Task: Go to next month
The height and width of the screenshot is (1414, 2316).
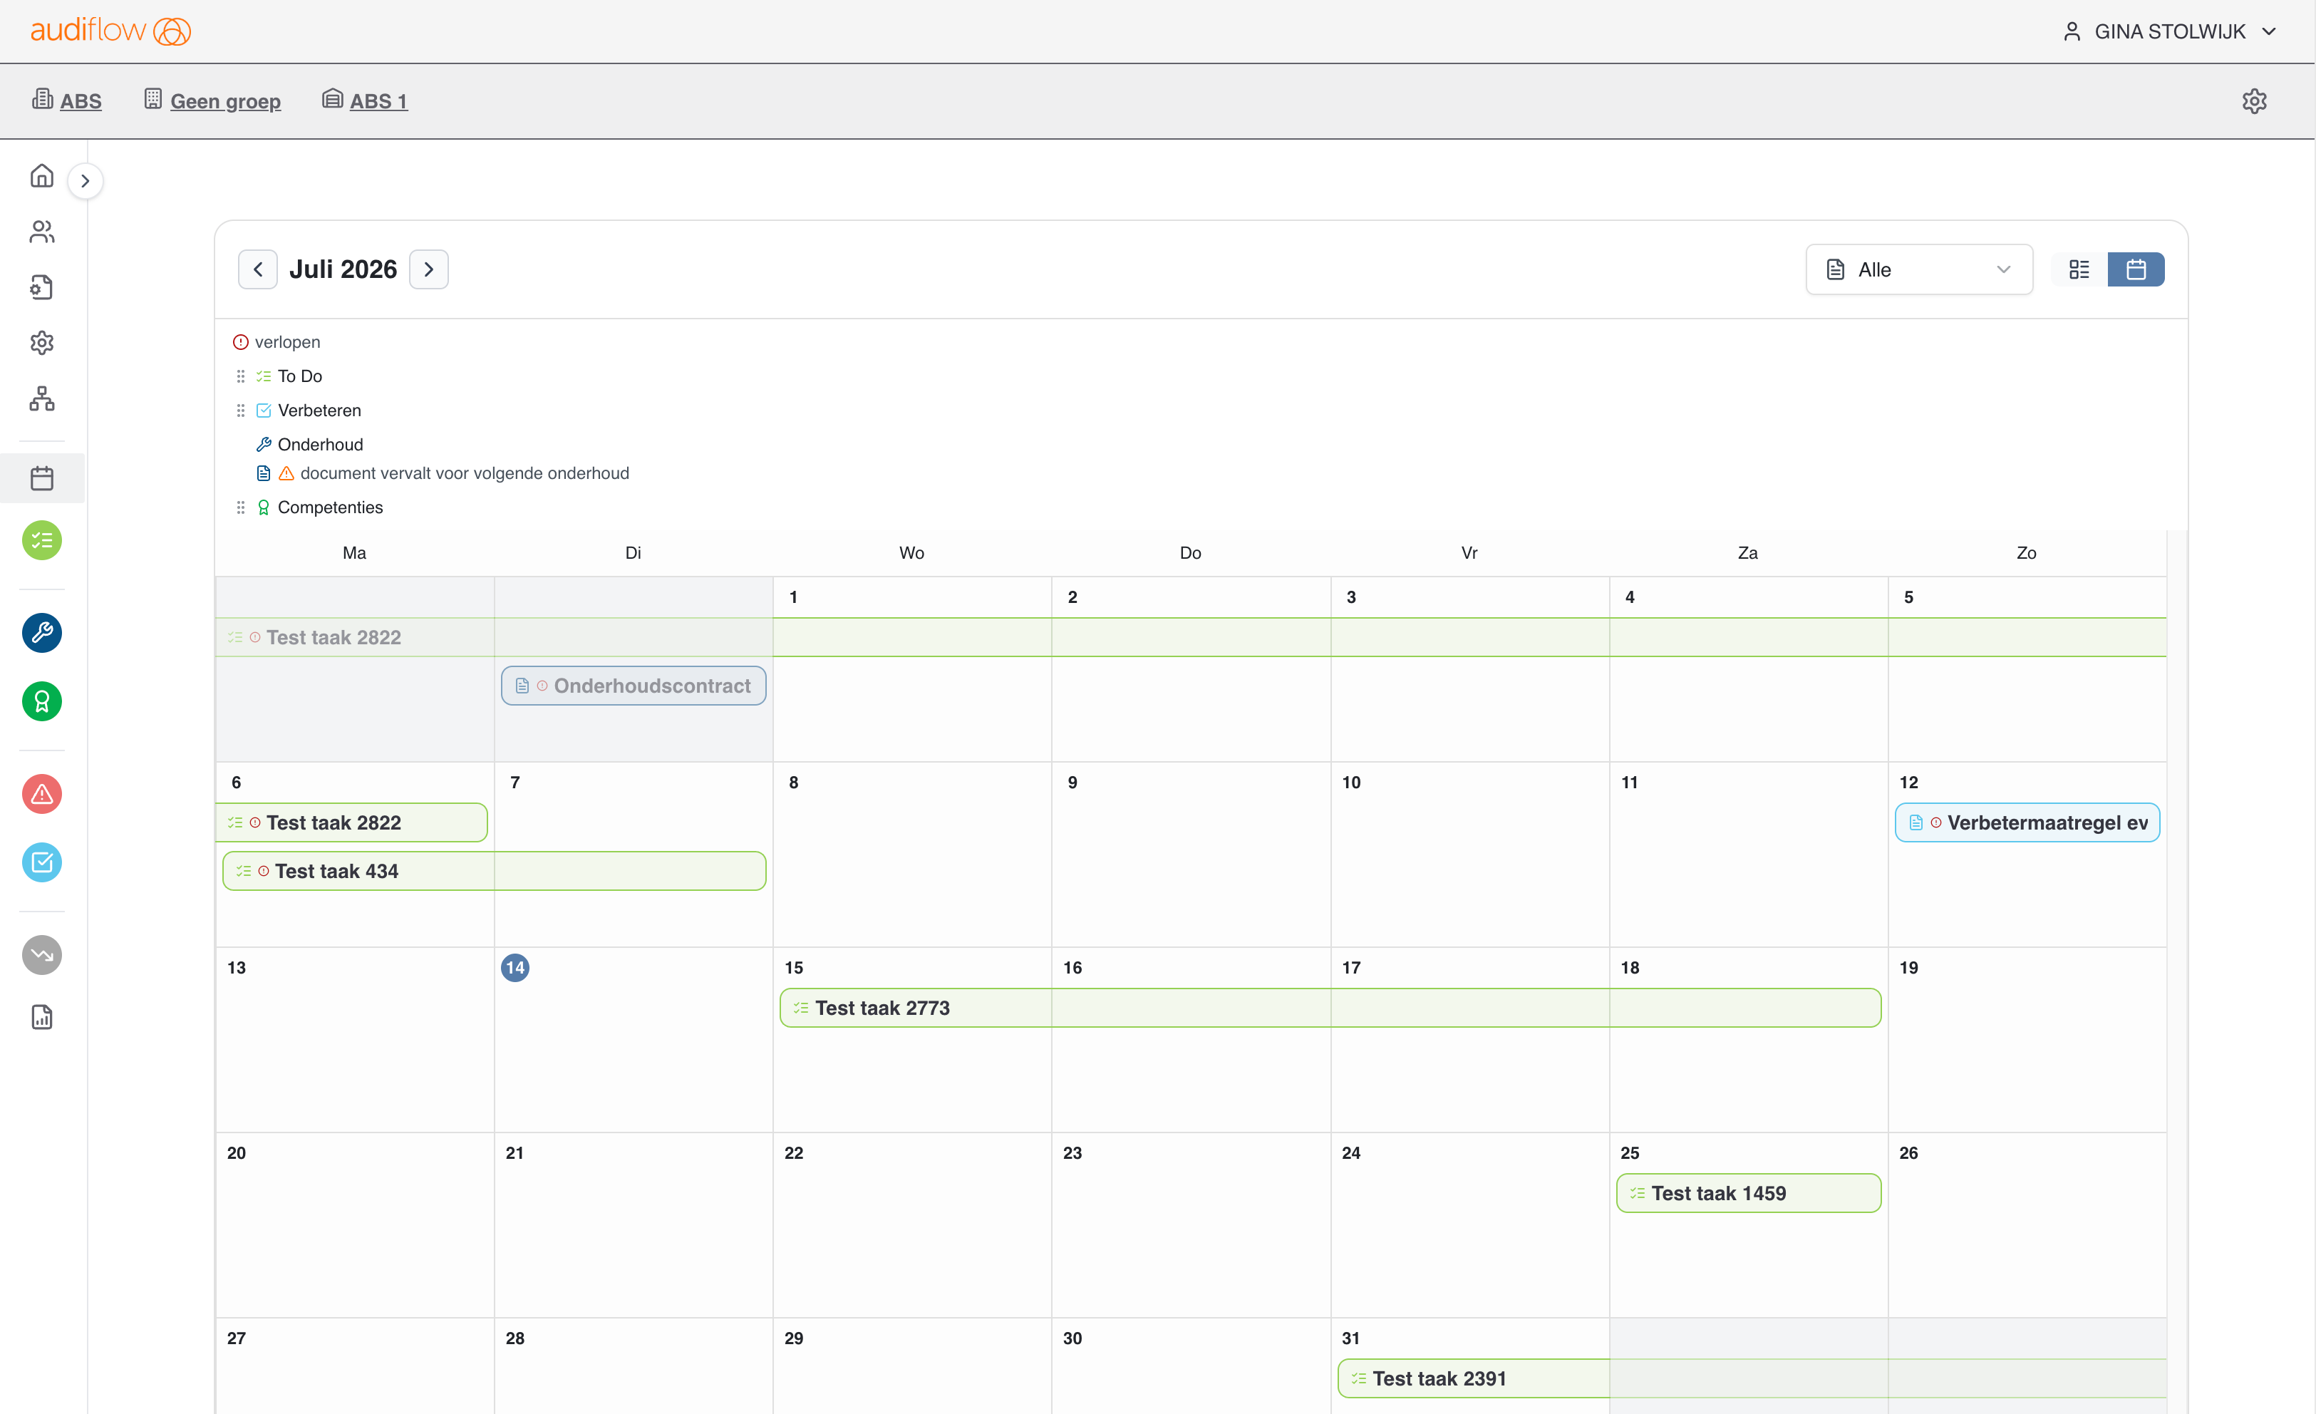Action: click(x=428, y=270)
